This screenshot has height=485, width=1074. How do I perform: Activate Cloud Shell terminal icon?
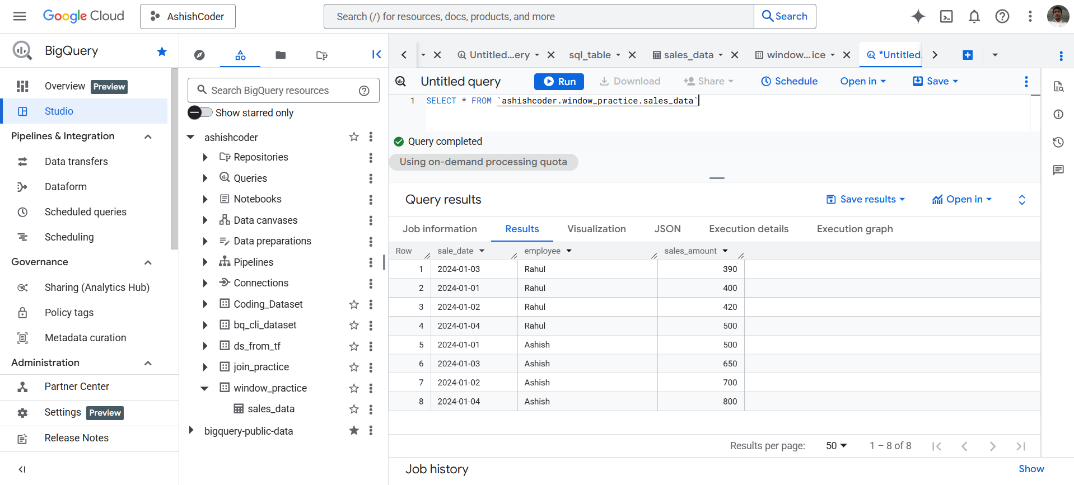[x=946, y=16]
